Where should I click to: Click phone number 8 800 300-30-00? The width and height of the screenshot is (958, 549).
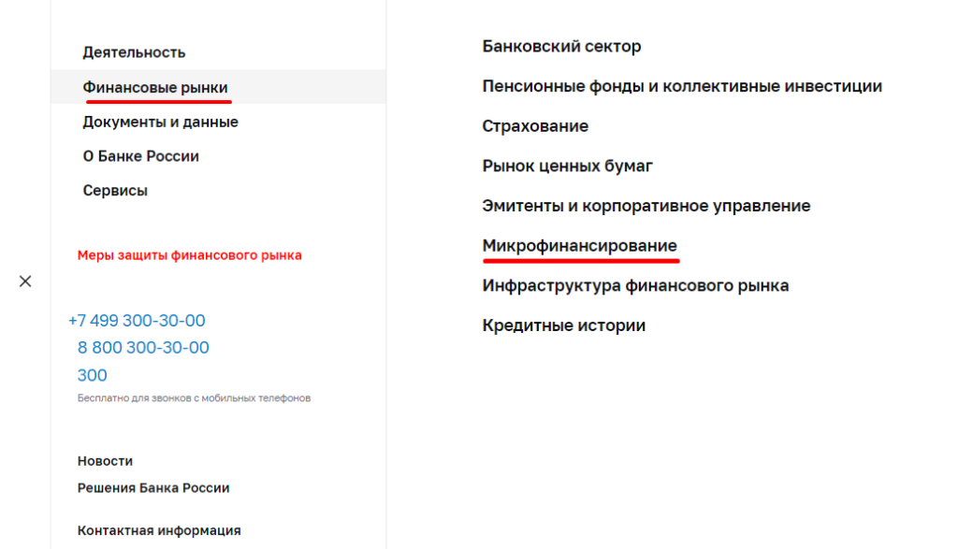click(143, 348)
